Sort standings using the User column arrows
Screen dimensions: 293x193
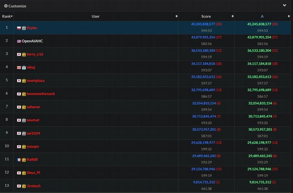176,17
